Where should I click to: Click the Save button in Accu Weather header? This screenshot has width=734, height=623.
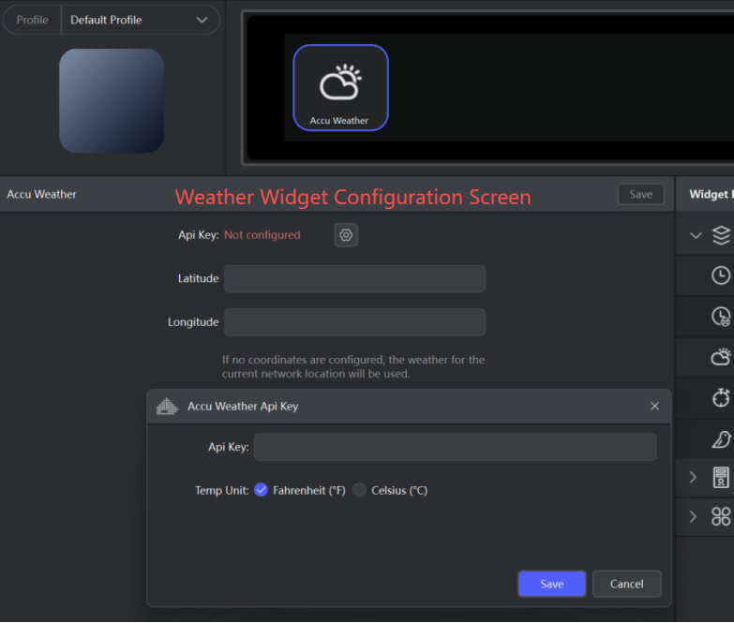click(641, 194)
